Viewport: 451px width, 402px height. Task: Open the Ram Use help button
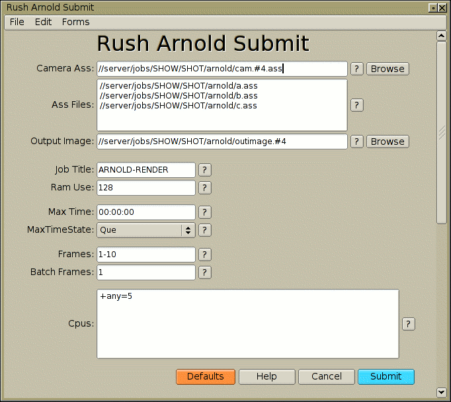(x=205, y=188)
